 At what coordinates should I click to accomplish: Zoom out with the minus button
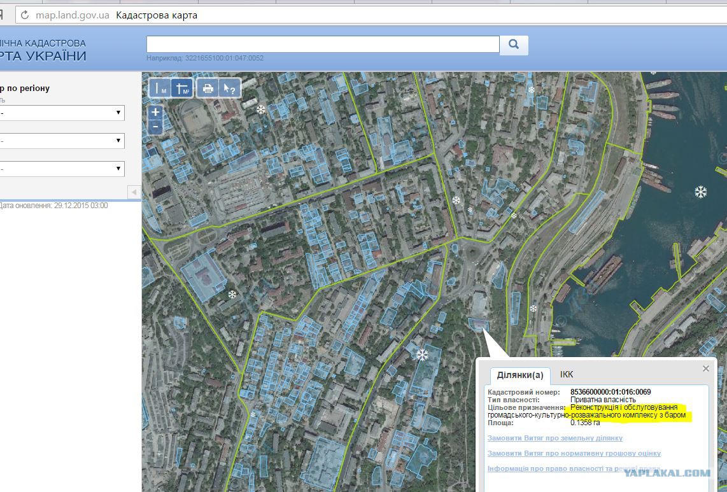tap(155, 127)
